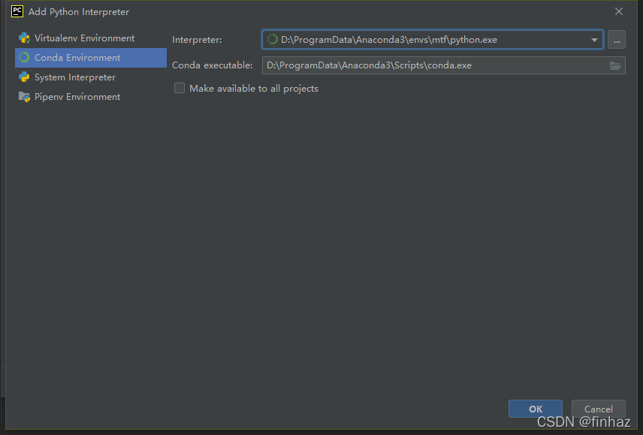Screen dimensions: 643x435
Task: Click the Add Python Interpreter title text
Action: (x=79, y=12)
